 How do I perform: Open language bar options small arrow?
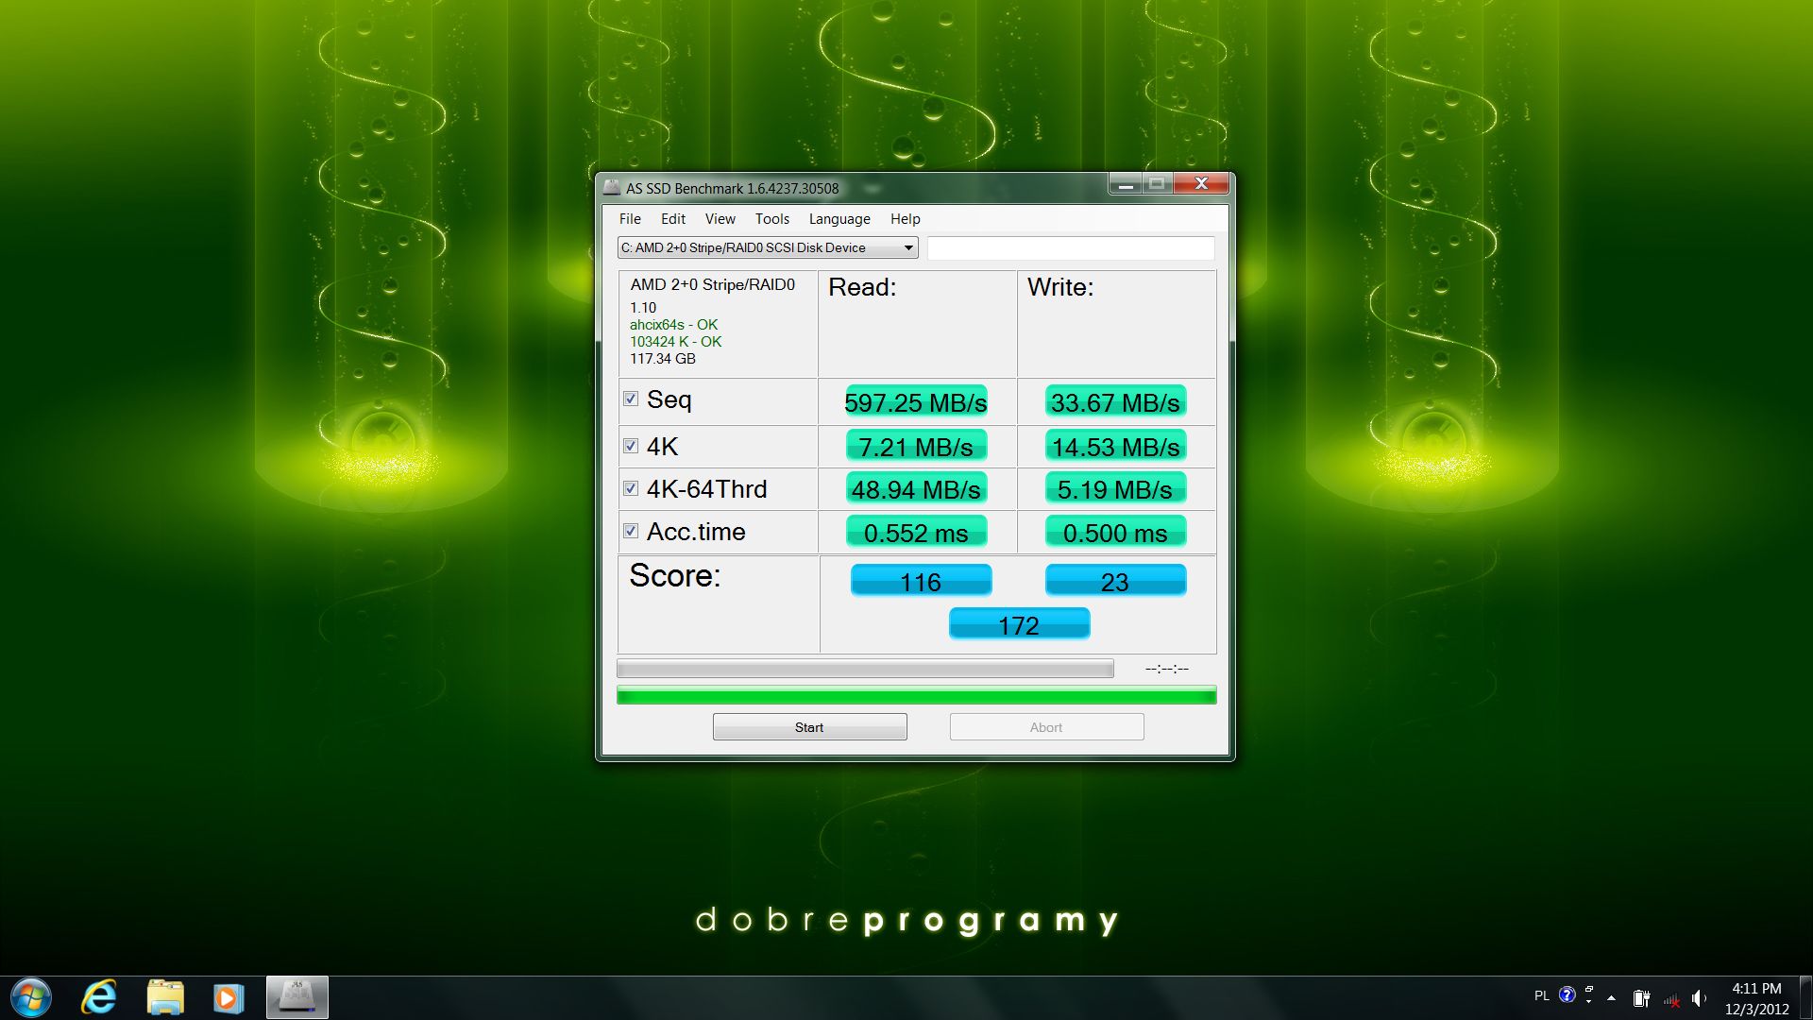point(1589,1000)
